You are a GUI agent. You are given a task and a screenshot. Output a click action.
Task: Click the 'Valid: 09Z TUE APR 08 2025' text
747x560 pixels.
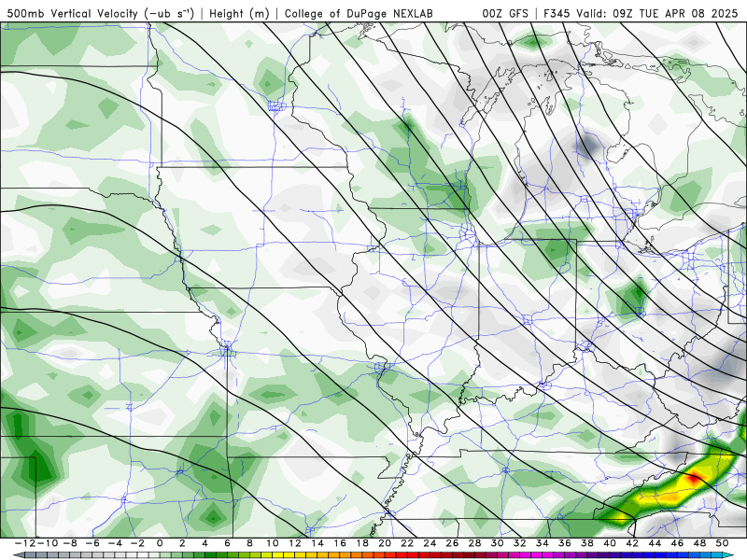[657, 14]
